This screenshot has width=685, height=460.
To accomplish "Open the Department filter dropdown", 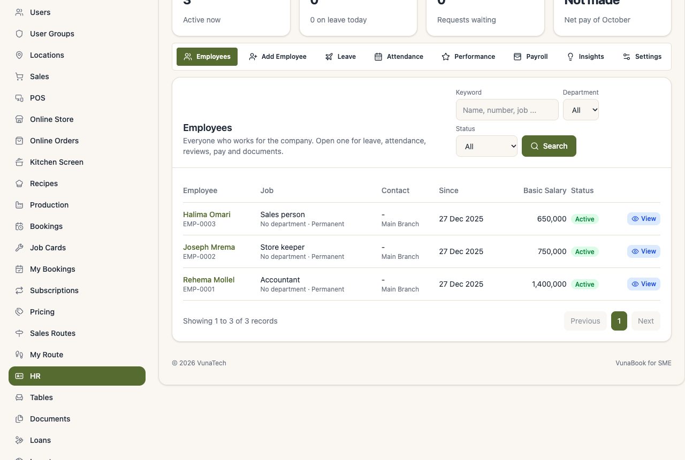I will pos(581,110).
